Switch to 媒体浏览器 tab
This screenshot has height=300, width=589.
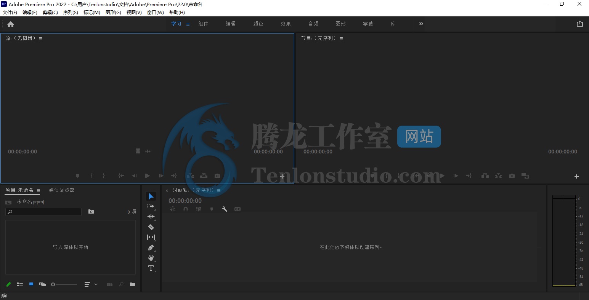pyautogui.click(x=62, y=190)
